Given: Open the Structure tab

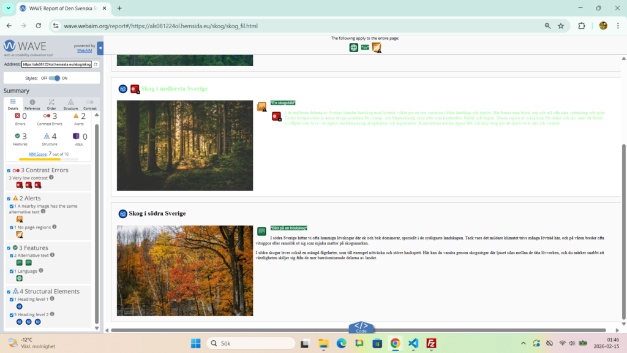Looking at the screenshot, I should 70,104.
